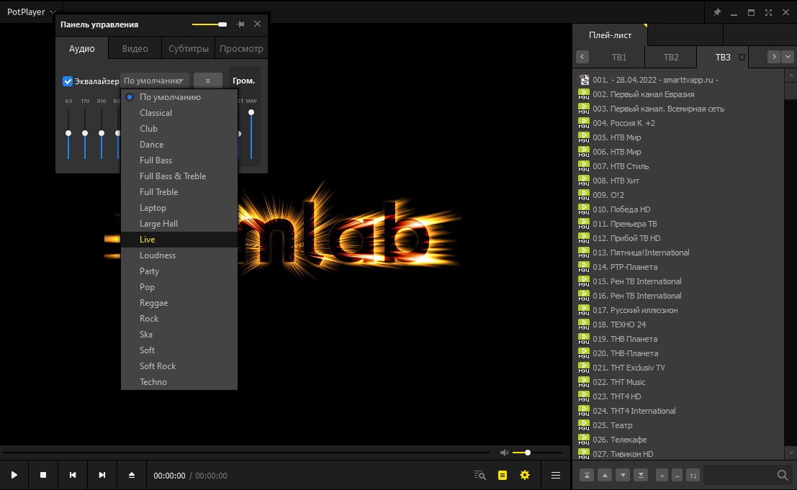Close the ТВ3 playlist tab

point(742,57)
